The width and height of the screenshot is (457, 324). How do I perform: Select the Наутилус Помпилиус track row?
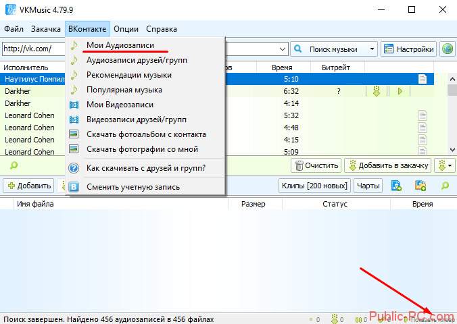click(x=217, y=79)
